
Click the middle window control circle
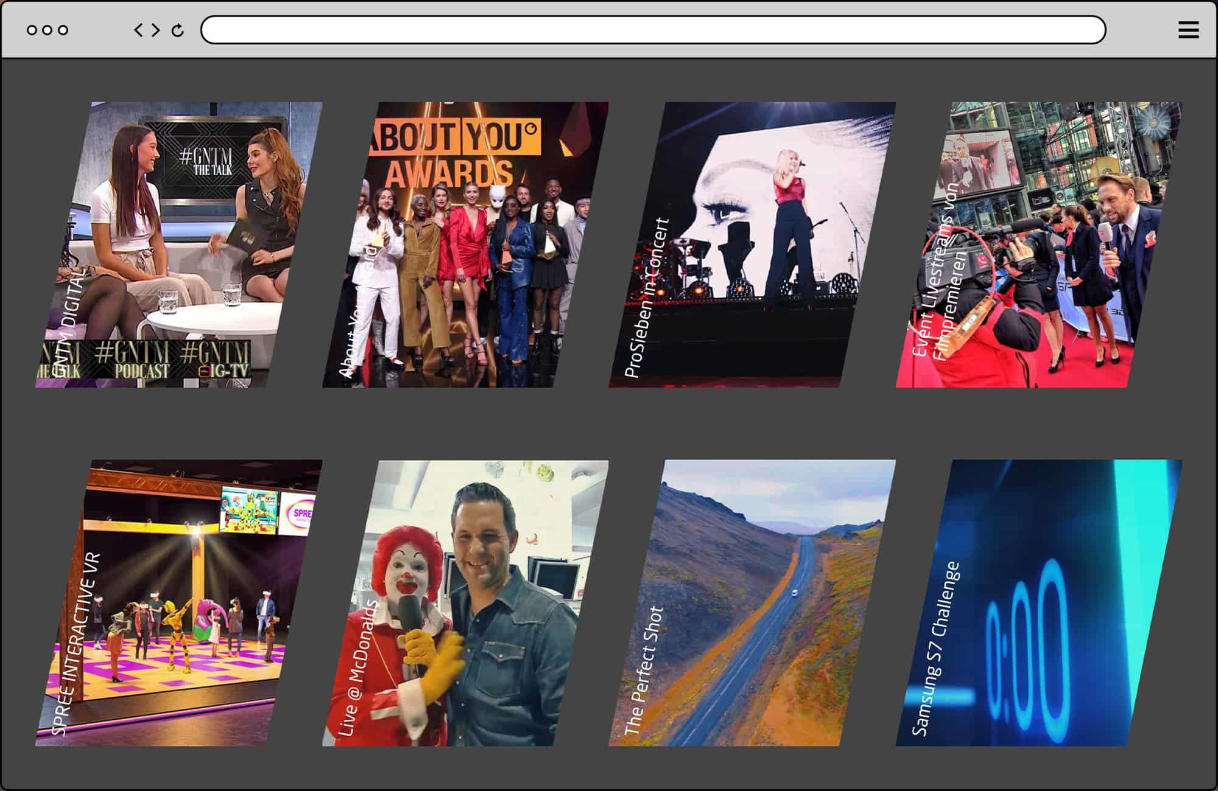(x=48, y=30)
